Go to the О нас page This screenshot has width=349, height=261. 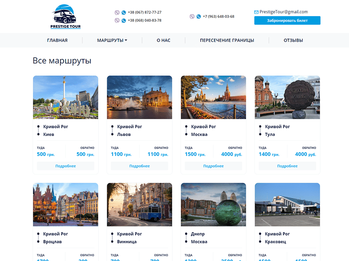click(x=163, y=40)
